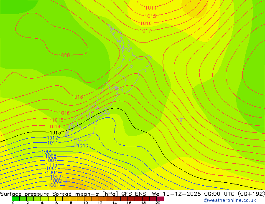This screenshot has height=204, width=265.
Task: Click the '(00+192)' forecast hour text
Action: 251,194
